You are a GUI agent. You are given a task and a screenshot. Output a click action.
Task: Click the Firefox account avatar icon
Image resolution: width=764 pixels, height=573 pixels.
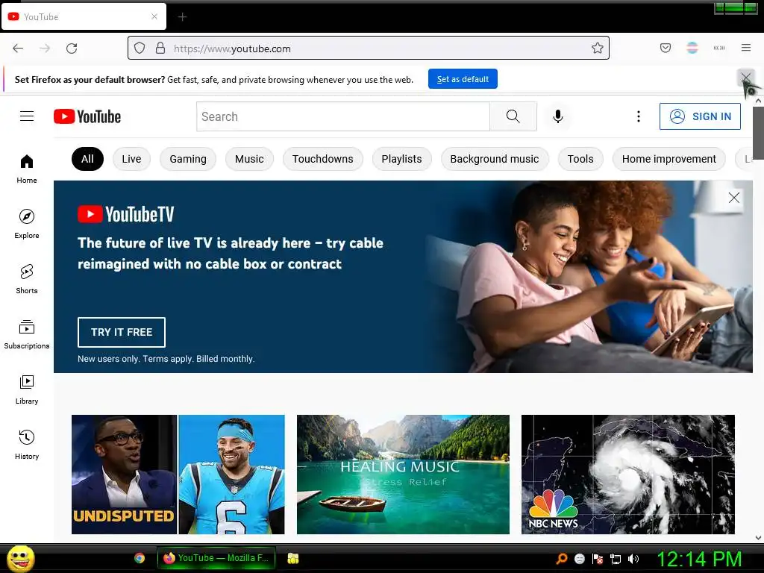692,48
